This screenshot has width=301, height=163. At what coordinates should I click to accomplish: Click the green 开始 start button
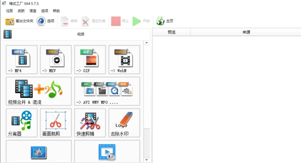tap(141, 21)
